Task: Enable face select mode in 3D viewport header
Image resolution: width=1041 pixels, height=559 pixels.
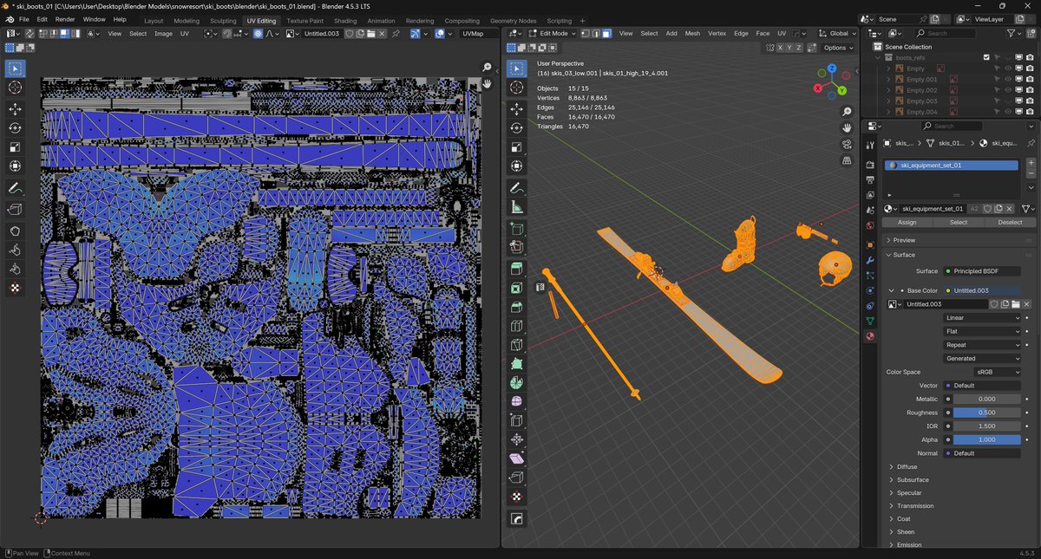Action: (x=606, y=34)
